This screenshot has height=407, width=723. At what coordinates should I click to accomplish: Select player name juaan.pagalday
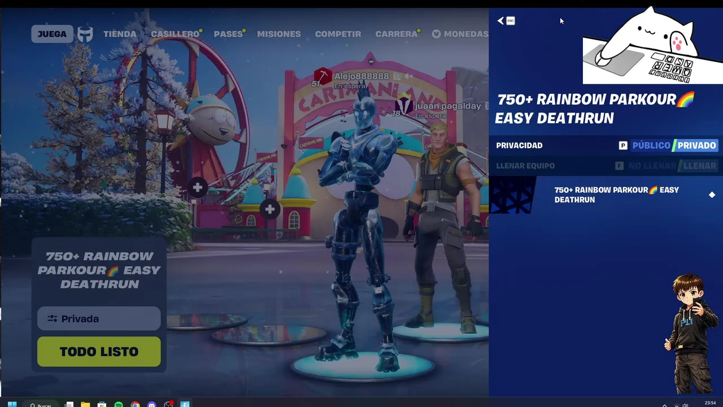447,106
